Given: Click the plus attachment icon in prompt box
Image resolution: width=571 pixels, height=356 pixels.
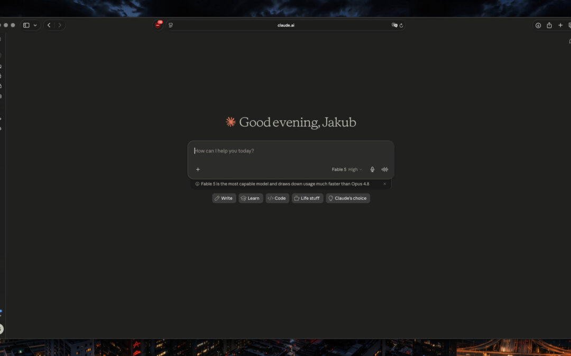Looking at the screenshot, I should [x=198, y=169].
